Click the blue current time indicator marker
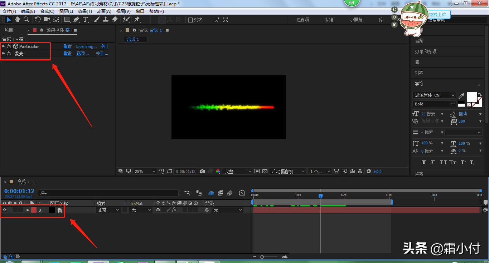This screenshot has height=263, width=489. pyautogui.click(x=320, y=196)
